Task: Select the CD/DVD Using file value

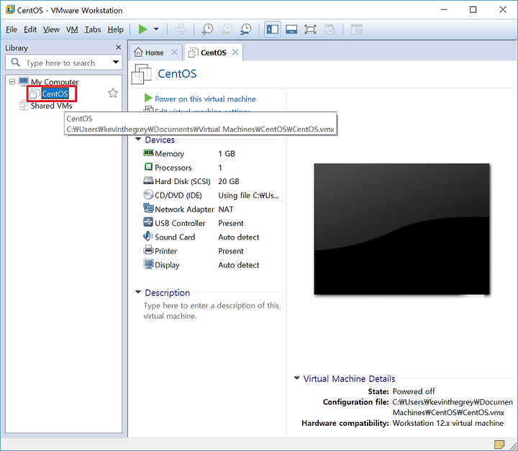Action: pos(248,195)
